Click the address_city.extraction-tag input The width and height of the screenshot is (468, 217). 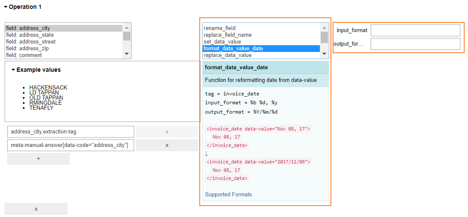point(71,132)
